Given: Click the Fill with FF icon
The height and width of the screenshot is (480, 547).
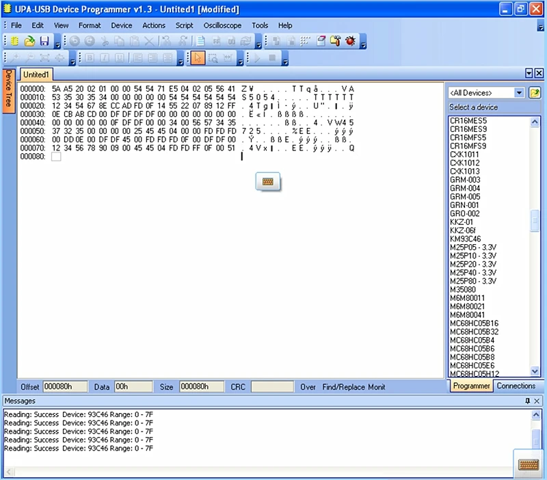Looking at the screenshot, I should (216, 41).
